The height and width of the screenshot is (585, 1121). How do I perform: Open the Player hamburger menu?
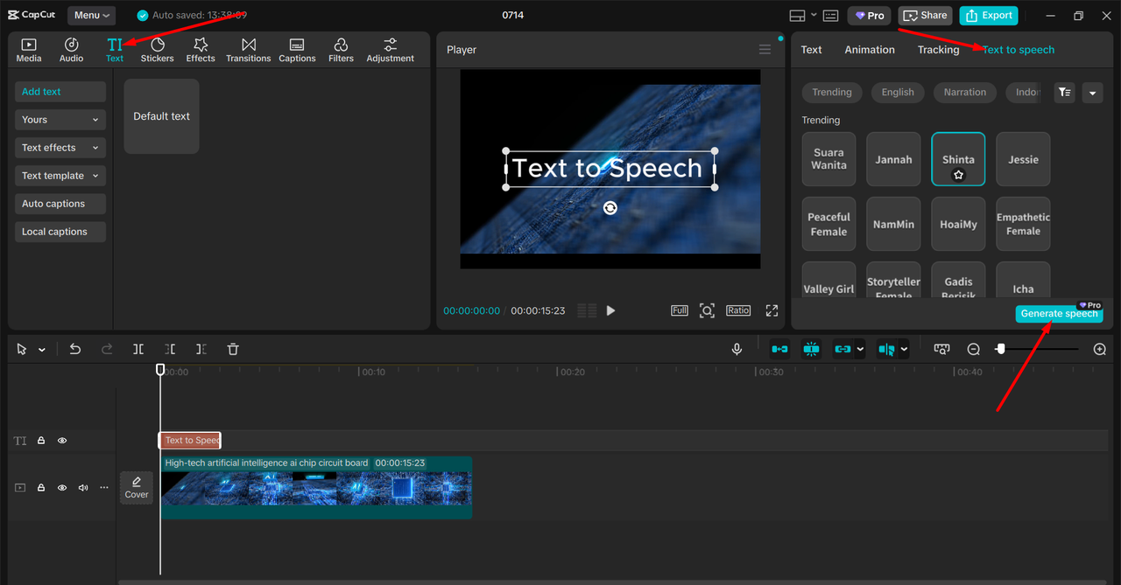(x=765, y=50)
